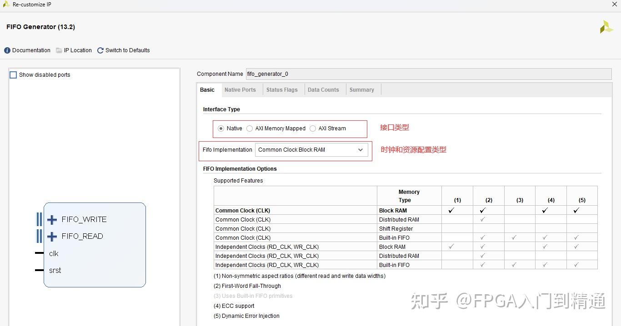Enable Show disabled ports checkbox
The width and height of the screenshot is (621, 326).
coord(13,75)
